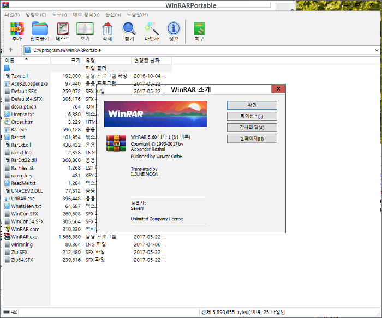This screenshot has height=318, width=382.
Task: Click the Ace32Loader.exe file icon
Action: click(x=7, y=84)
